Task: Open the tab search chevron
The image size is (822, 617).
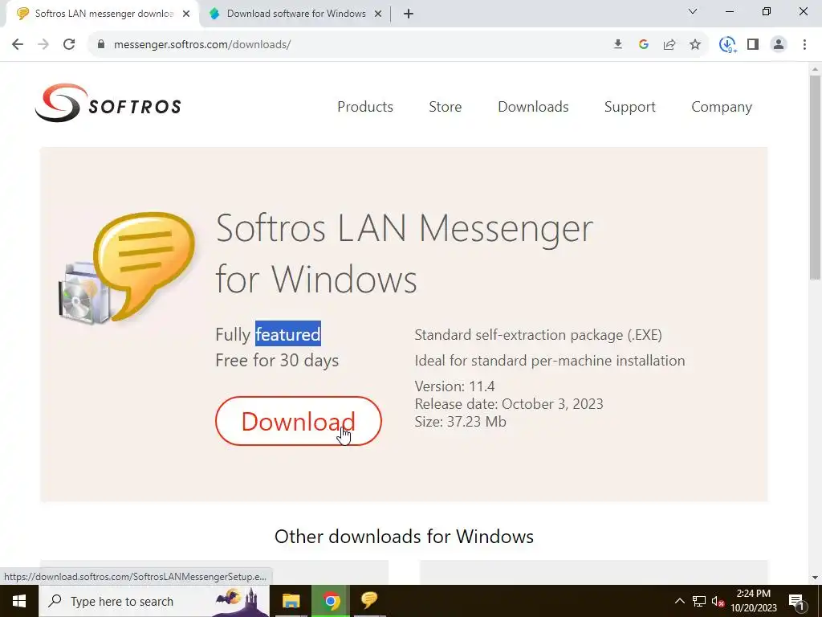Action: pos(693,11)
